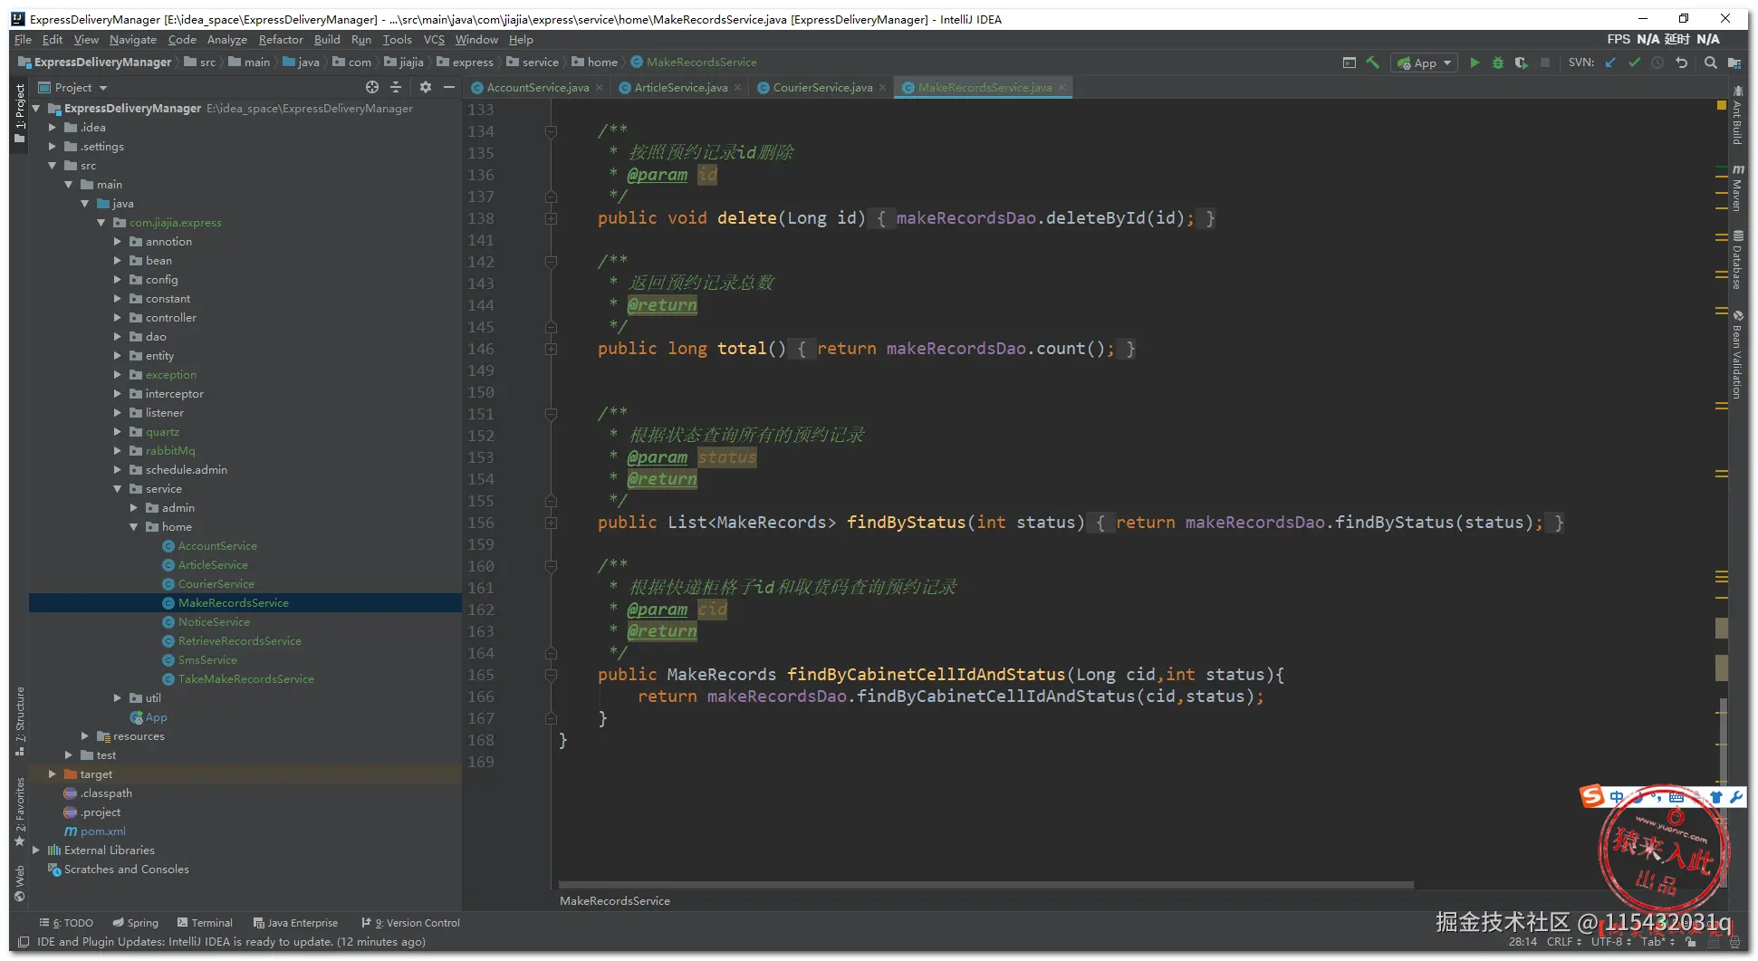Open the Web tool window
Screen dimensions: 1758x961
[20, 884]
